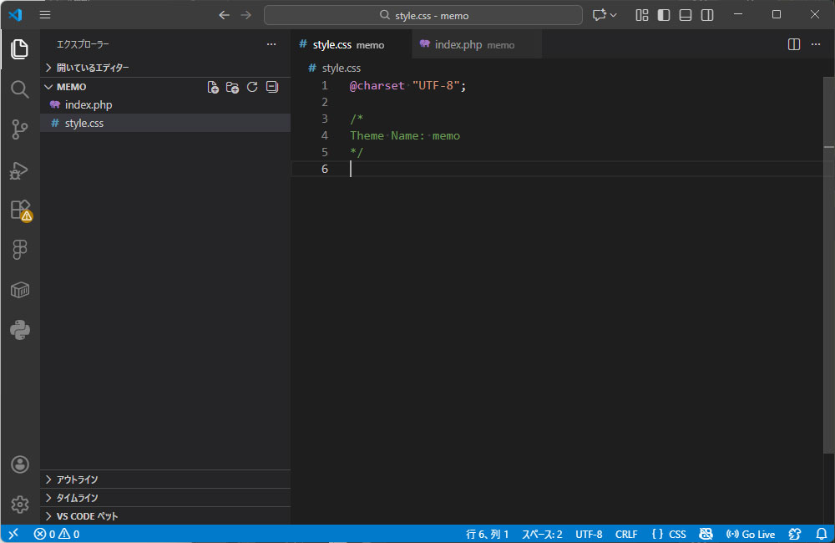
Task: Open the hamburger application menu
Action: [x=45, y=15]
